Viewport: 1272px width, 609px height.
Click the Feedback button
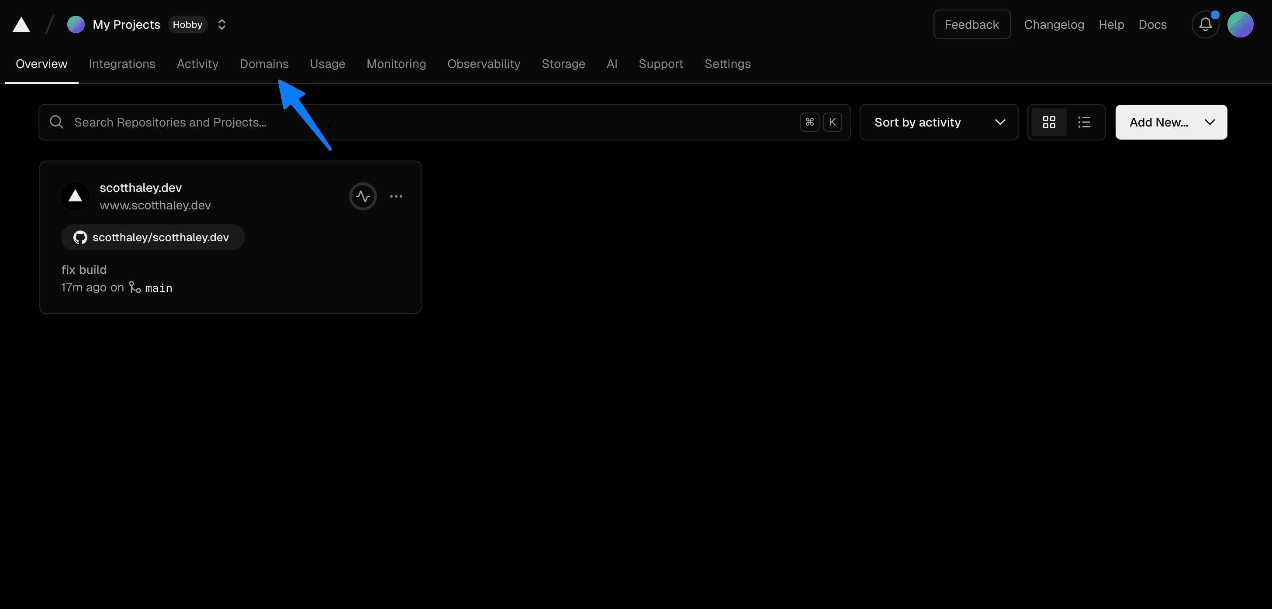click(x=972, y=24)
